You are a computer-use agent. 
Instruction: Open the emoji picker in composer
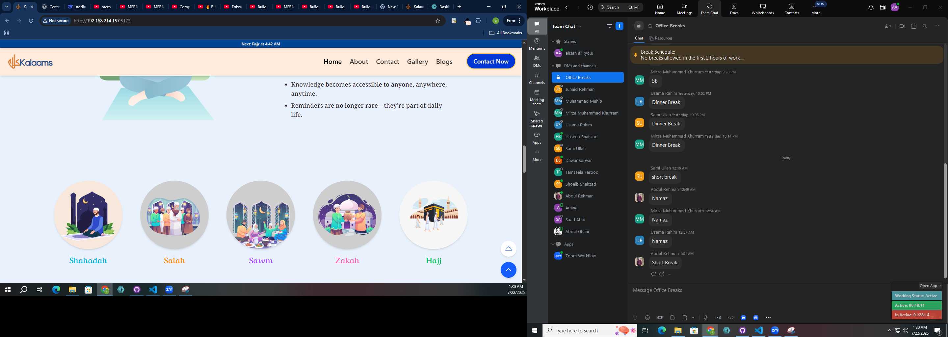pos(647,318)
